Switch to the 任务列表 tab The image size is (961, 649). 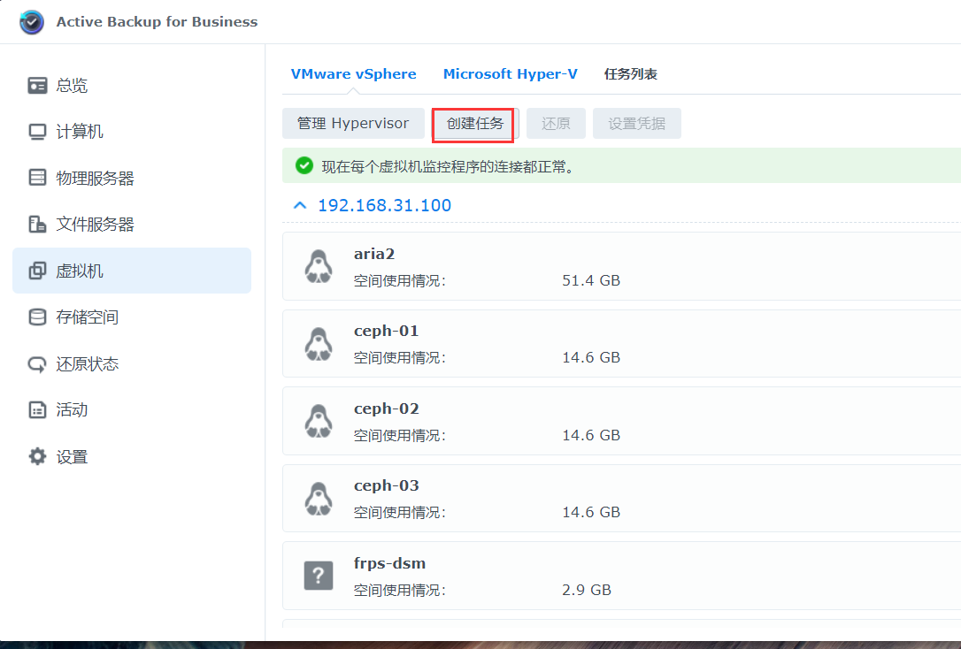pos(631,74)
